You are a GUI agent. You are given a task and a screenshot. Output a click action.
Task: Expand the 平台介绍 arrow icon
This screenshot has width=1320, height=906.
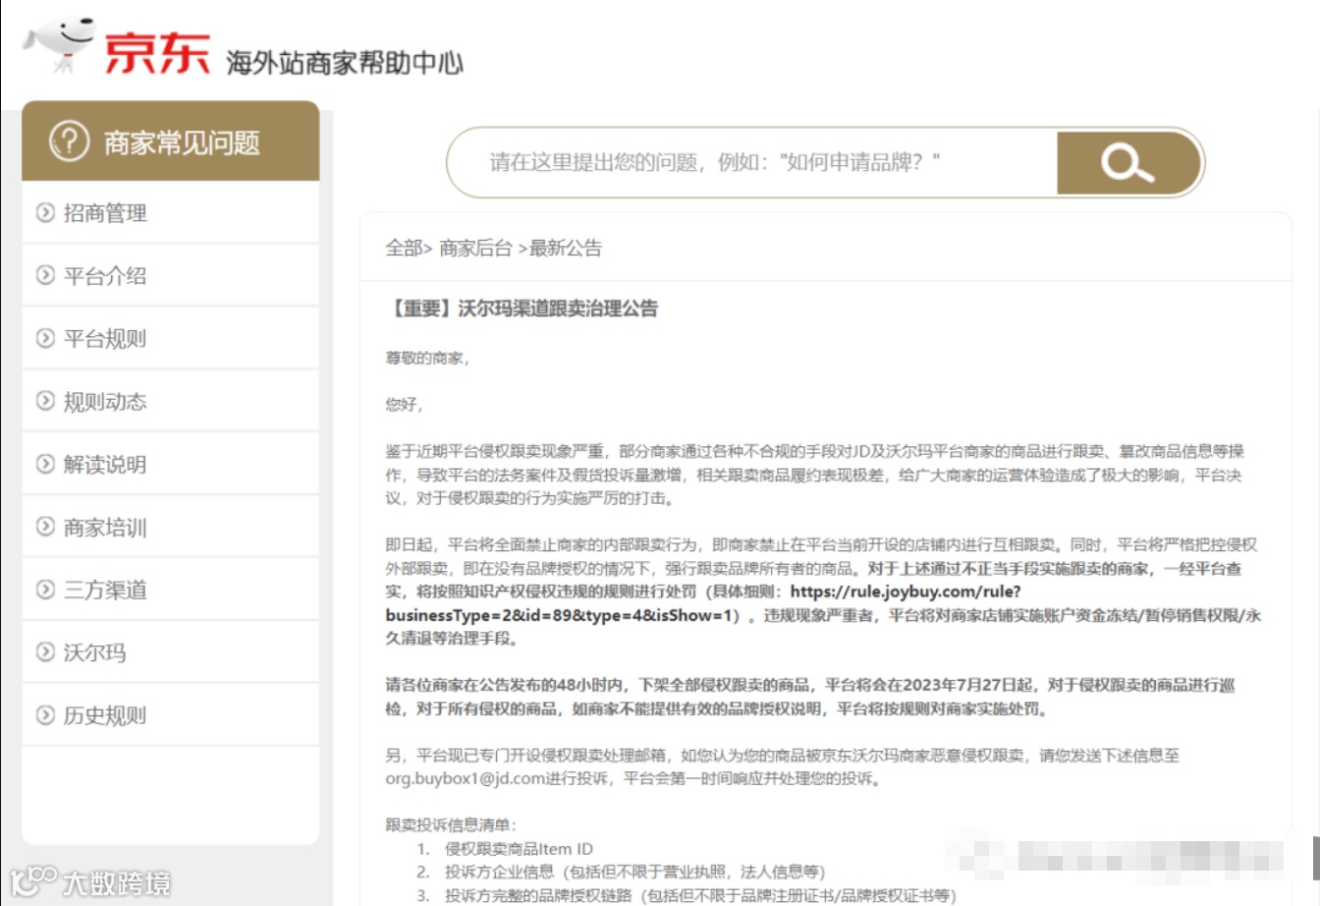point(45,275)
